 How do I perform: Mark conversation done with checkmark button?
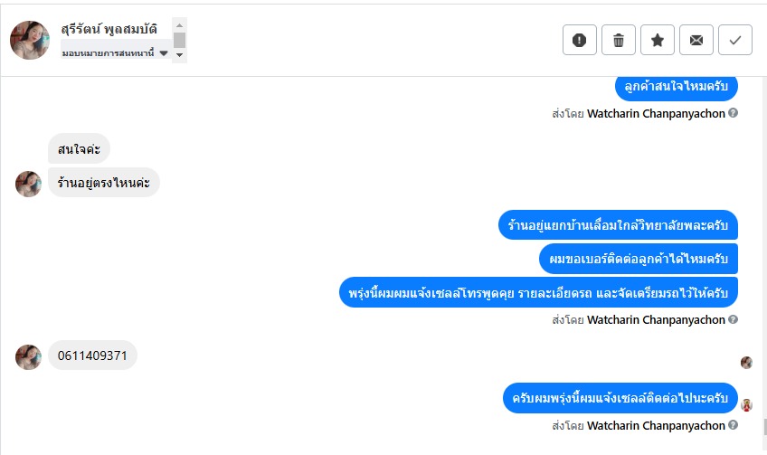[x=735, y=40]
